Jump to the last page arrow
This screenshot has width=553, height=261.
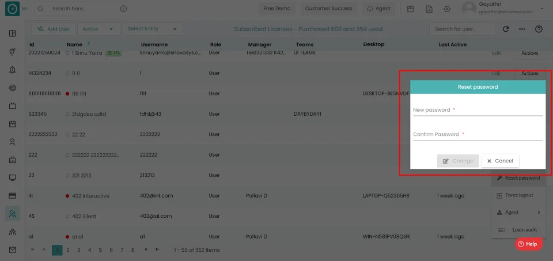(157, 249)
